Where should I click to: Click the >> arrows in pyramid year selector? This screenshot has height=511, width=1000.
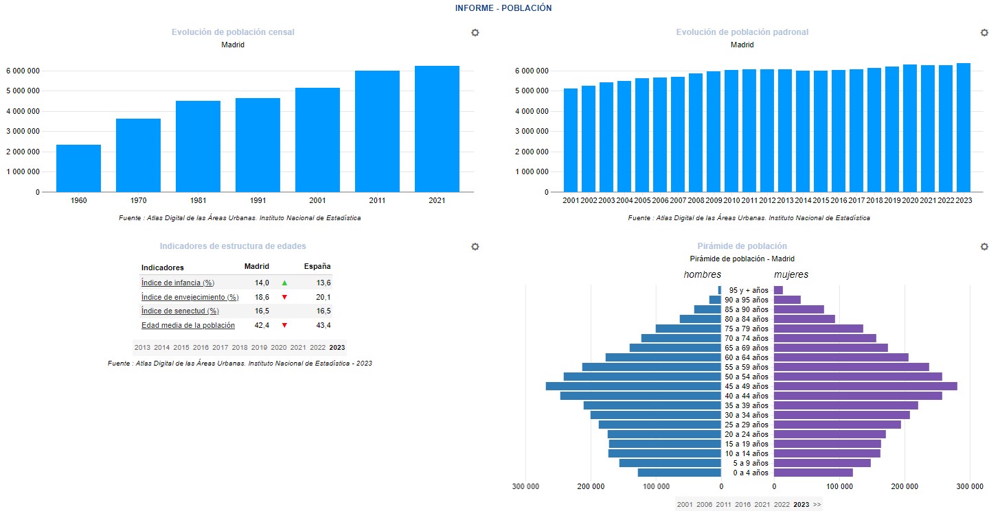point(817,504)
